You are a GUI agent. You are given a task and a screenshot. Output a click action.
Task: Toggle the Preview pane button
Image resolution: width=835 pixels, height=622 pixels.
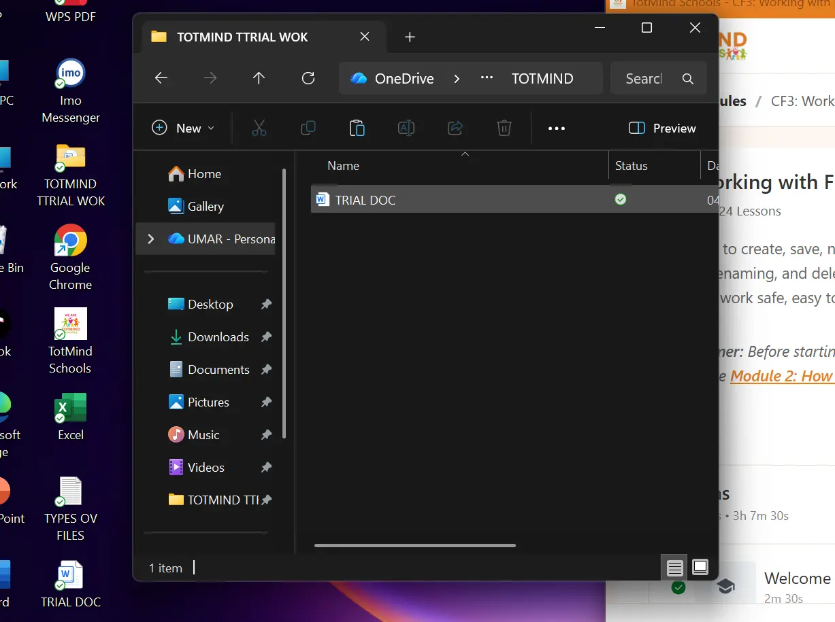(662, 128)
